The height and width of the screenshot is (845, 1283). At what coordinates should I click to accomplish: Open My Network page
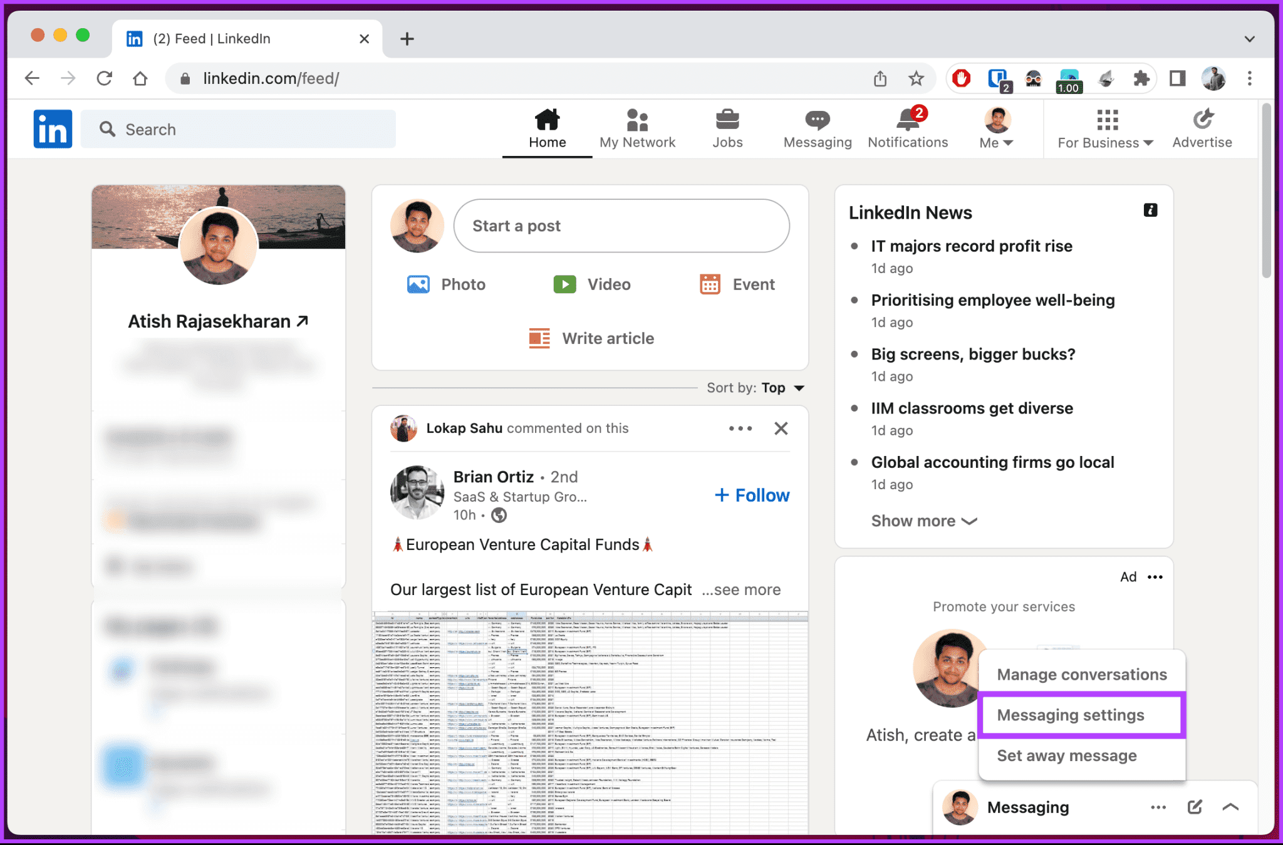[x=637, y=129]
